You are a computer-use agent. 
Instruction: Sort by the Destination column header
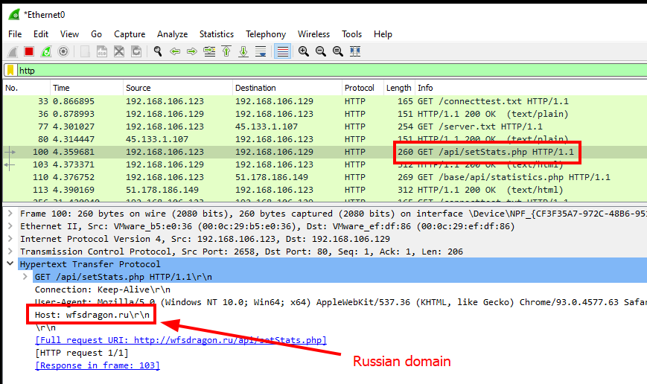(x=287, y=88)
